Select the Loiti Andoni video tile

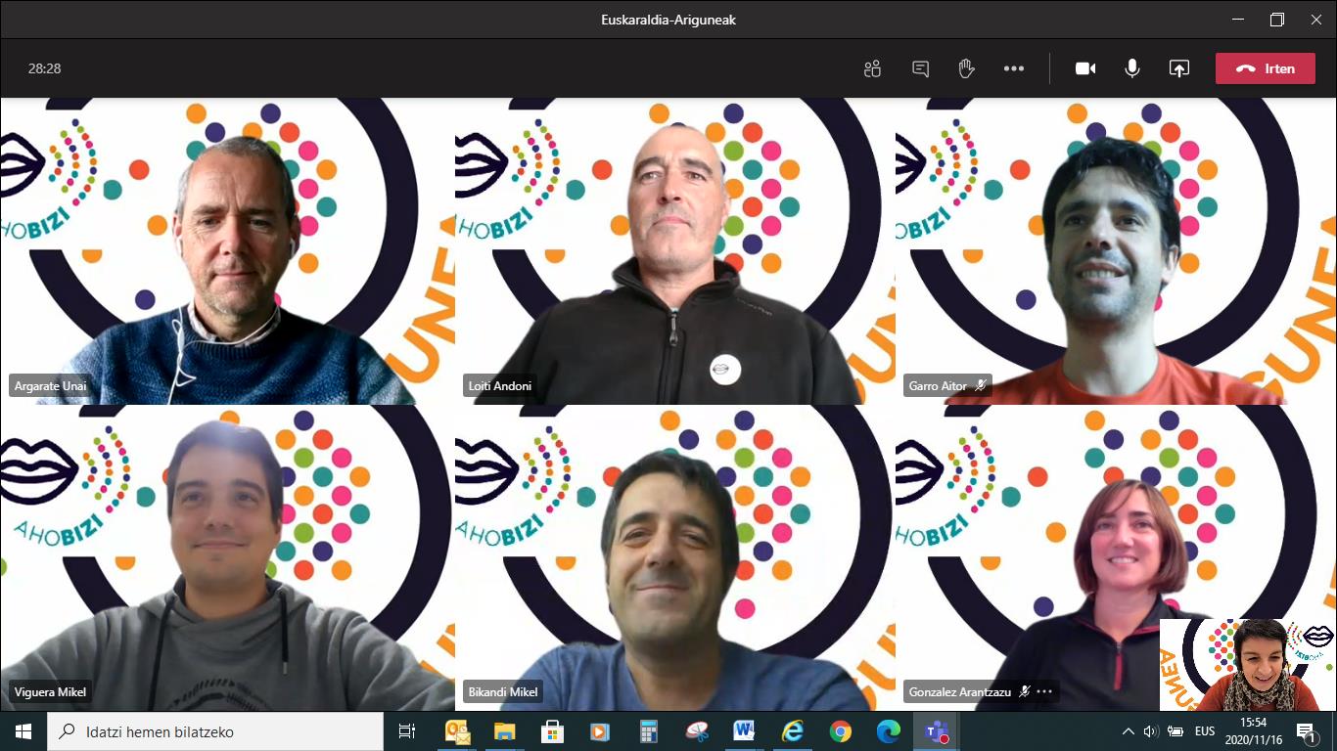(675, 251)
